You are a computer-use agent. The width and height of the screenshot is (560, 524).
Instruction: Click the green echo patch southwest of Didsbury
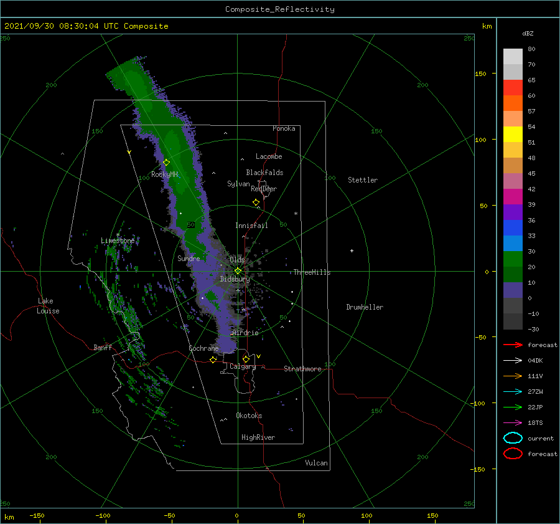(212, 297)
